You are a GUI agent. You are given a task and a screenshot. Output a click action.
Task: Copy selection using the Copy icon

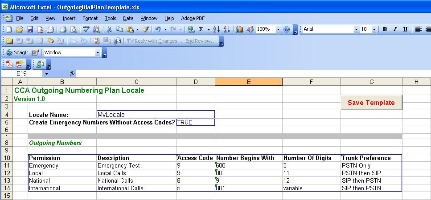coord(119,29)
